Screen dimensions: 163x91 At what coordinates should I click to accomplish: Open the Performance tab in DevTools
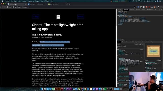point(150,10)
